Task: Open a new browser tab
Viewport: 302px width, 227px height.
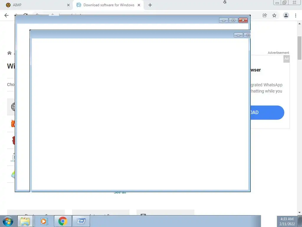Action: click(150, 5)
